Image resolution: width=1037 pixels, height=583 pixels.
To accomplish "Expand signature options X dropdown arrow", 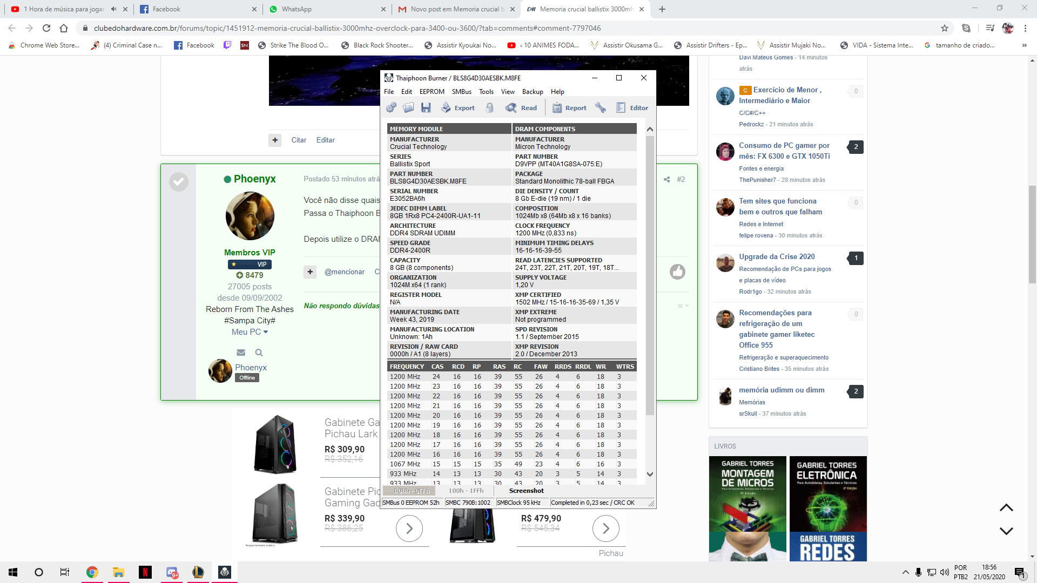I will coord(683,306).
